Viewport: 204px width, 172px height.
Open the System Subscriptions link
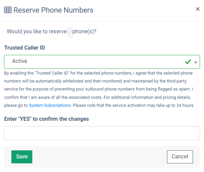point(50,105)
